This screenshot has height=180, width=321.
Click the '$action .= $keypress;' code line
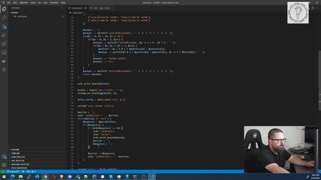[101, 153]
